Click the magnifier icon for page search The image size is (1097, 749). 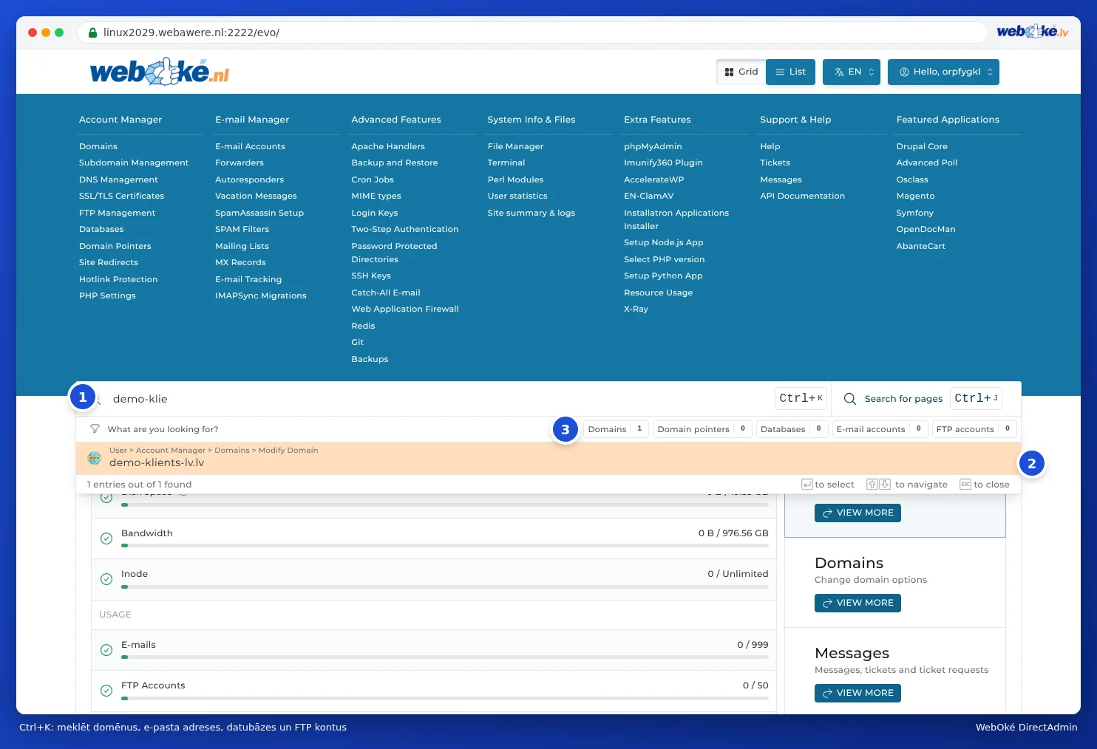point(850,399)
